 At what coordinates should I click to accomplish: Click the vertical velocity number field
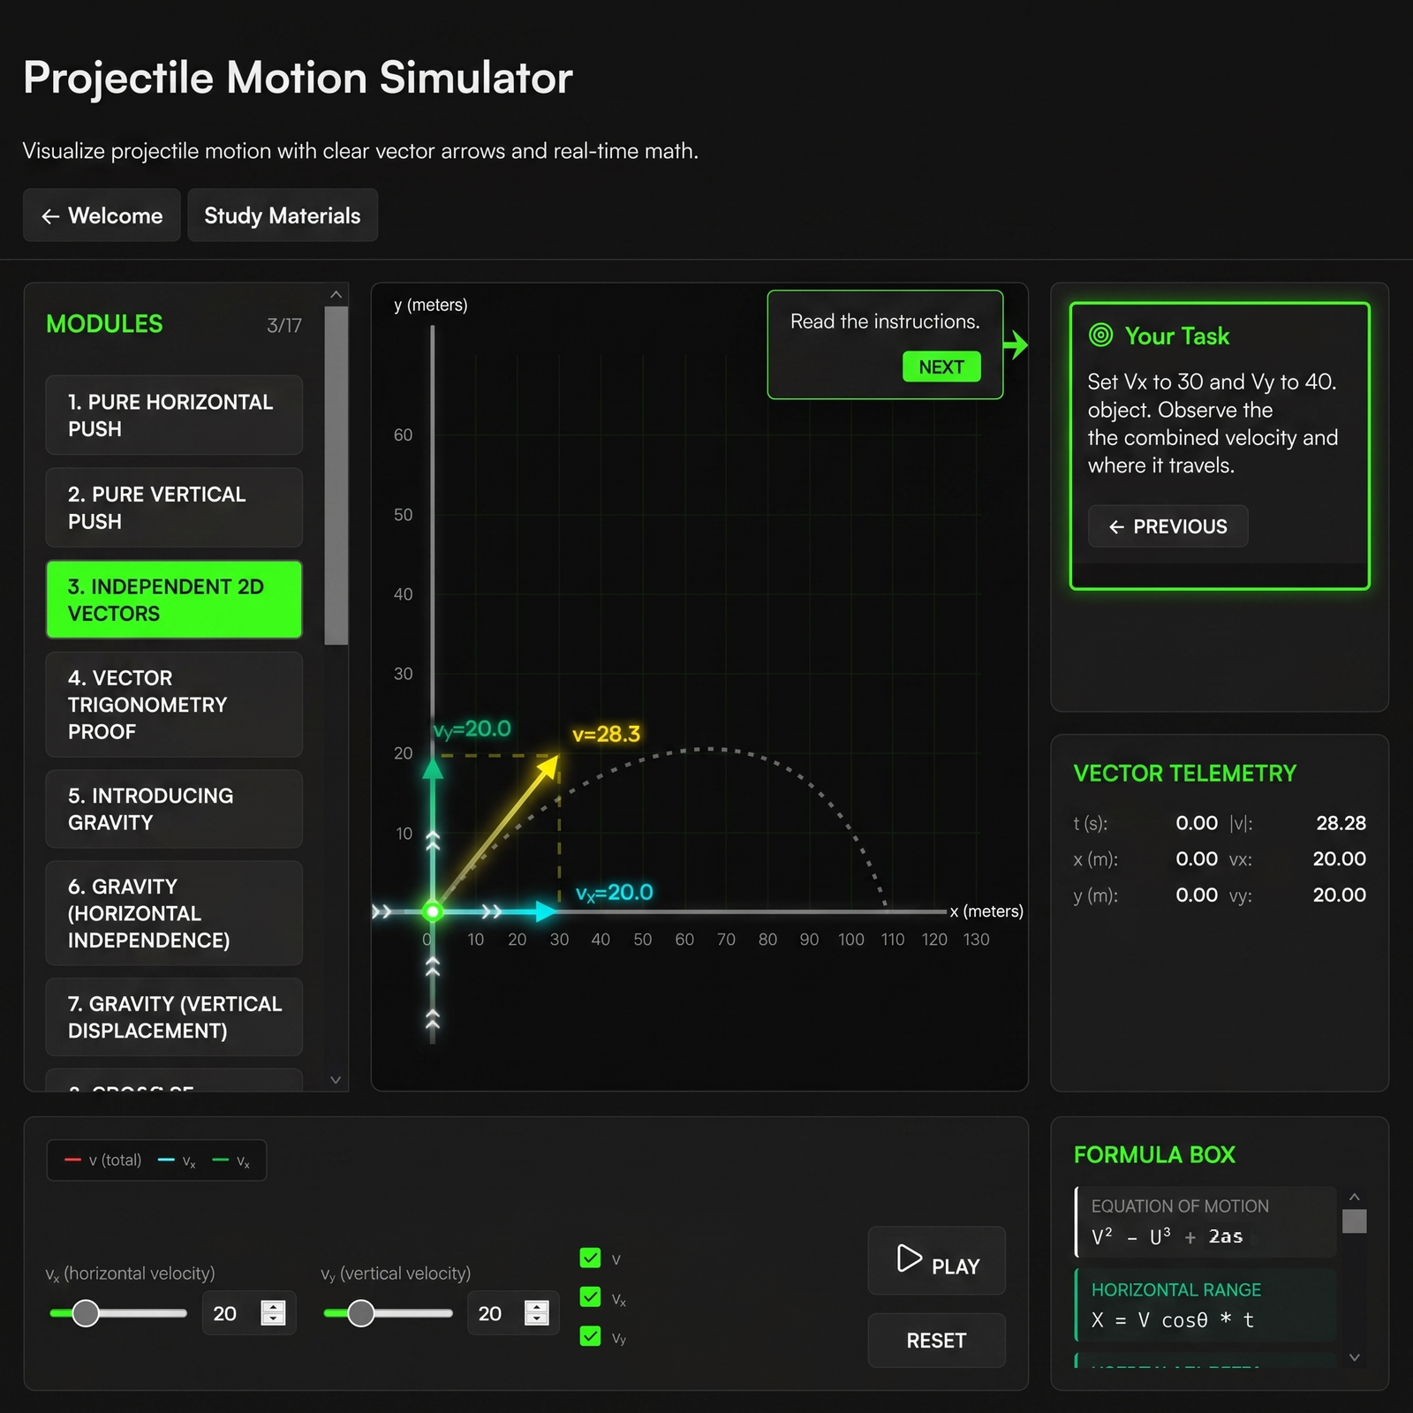(512, 1313)
